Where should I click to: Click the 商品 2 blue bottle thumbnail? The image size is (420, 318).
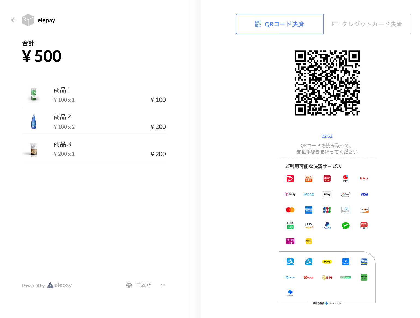[x=34, y=122]
